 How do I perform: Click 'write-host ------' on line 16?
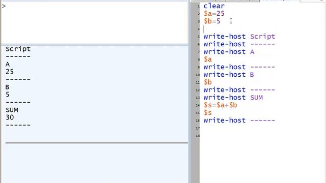pyautogui.click(x=239, y=120)
